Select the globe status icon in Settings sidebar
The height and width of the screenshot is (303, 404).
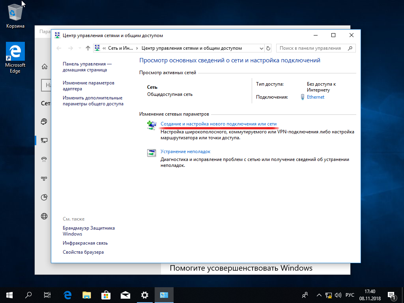44,122
